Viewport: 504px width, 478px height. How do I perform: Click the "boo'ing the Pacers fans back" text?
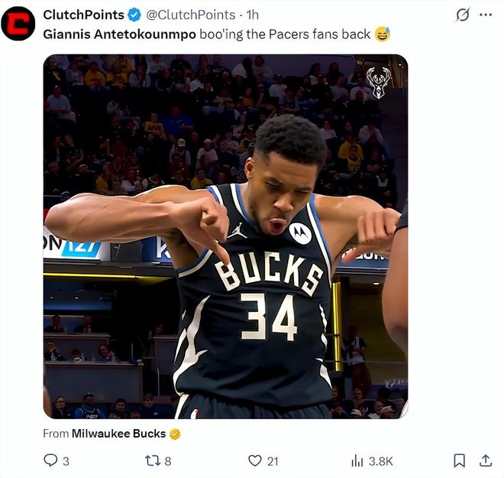(x=285, y=34)
